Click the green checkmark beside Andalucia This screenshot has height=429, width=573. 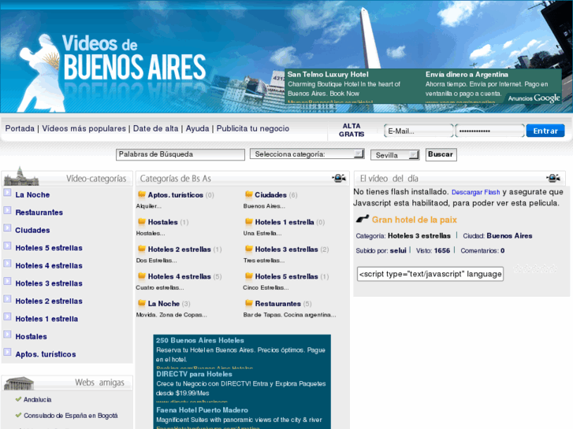[18, 399]
